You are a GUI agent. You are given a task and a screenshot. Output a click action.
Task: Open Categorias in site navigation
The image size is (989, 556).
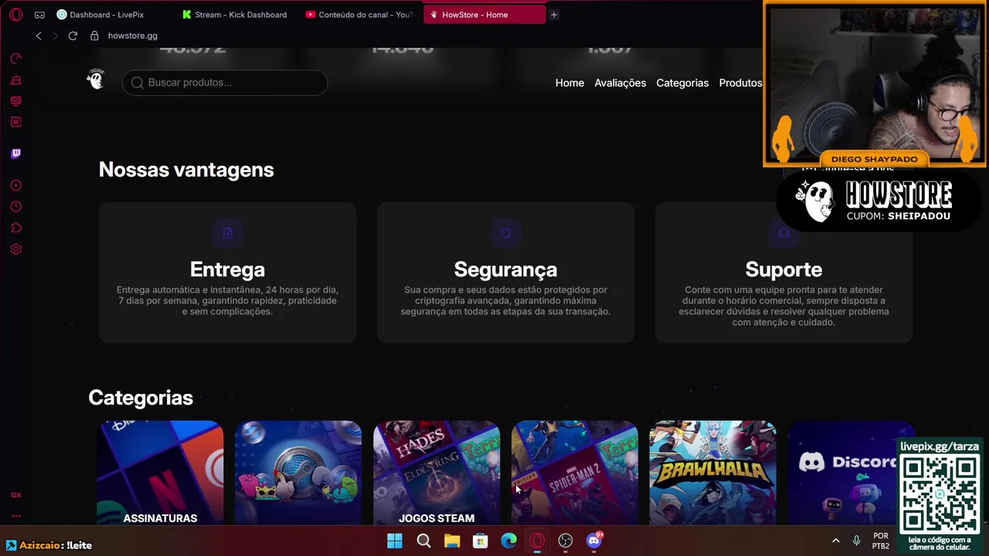[x=682, y=83]
